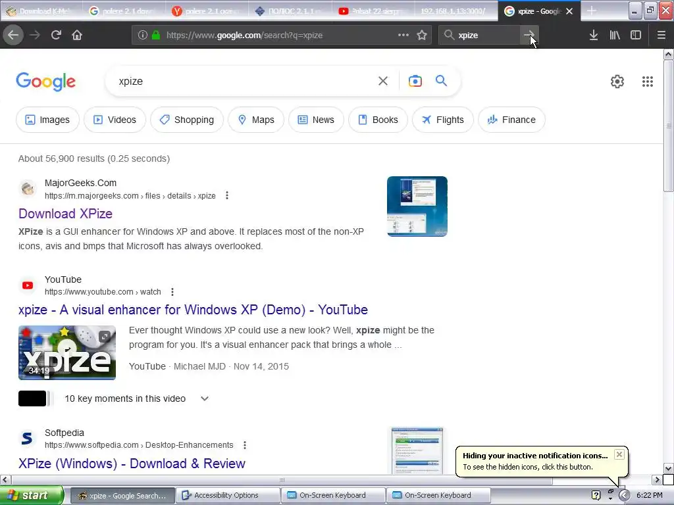Toggle the sidebar view icon
The height and width of the screenshot is (505, 674).
click(x=636, y=35)
